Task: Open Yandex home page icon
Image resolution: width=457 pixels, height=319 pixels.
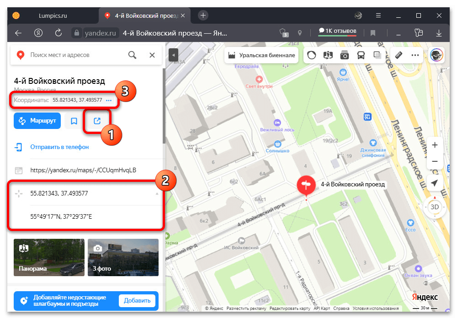Action: 38,33
